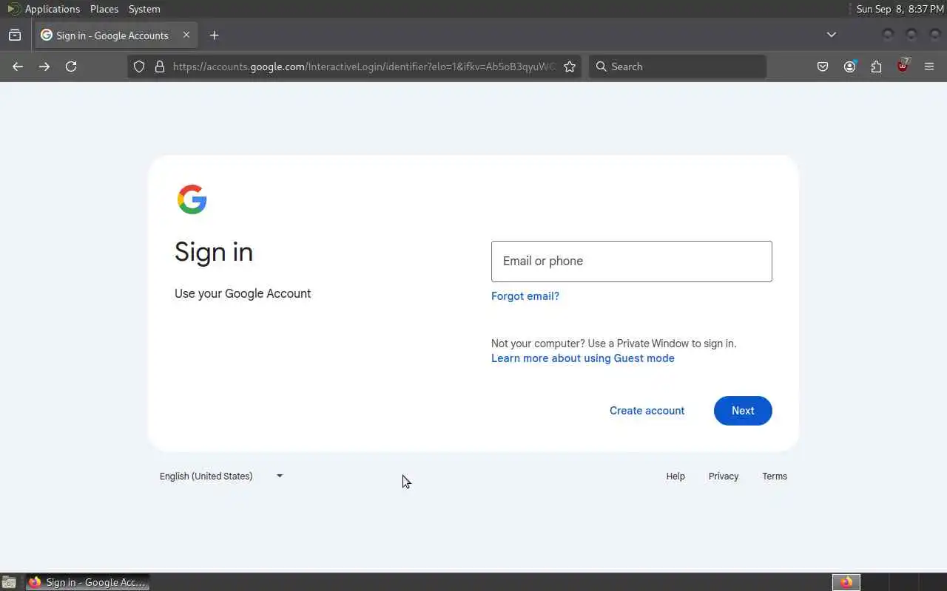This screenshot has height=591, width=947.
Task: Open Save to Pocket icon
Action: click(823, 66)
